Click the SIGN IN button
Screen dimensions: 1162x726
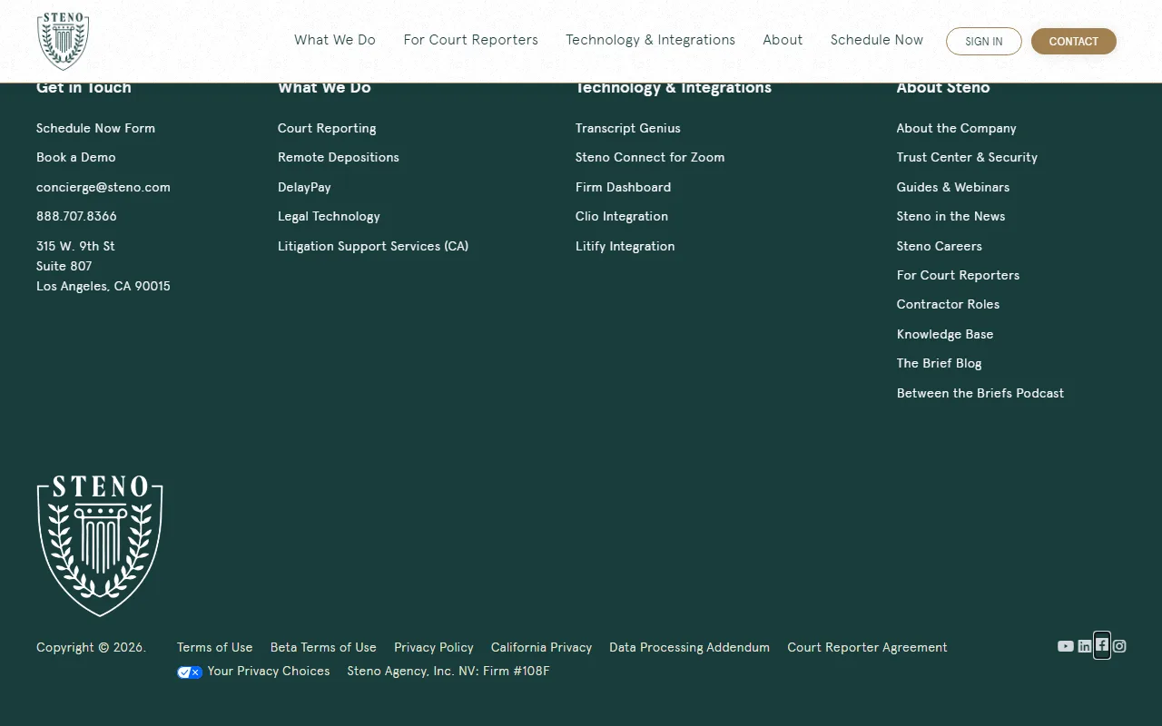tap(984, 41)
